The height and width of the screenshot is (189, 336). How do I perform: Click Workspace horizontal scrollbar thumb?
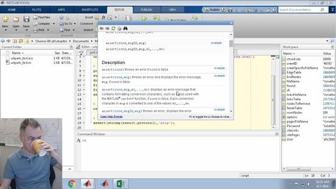click(299, 169)
